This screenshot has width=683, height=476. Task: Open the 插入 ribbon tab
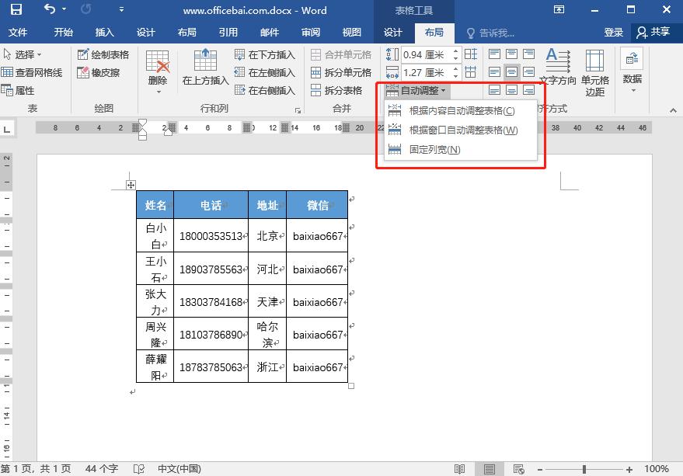pos(103,33)
